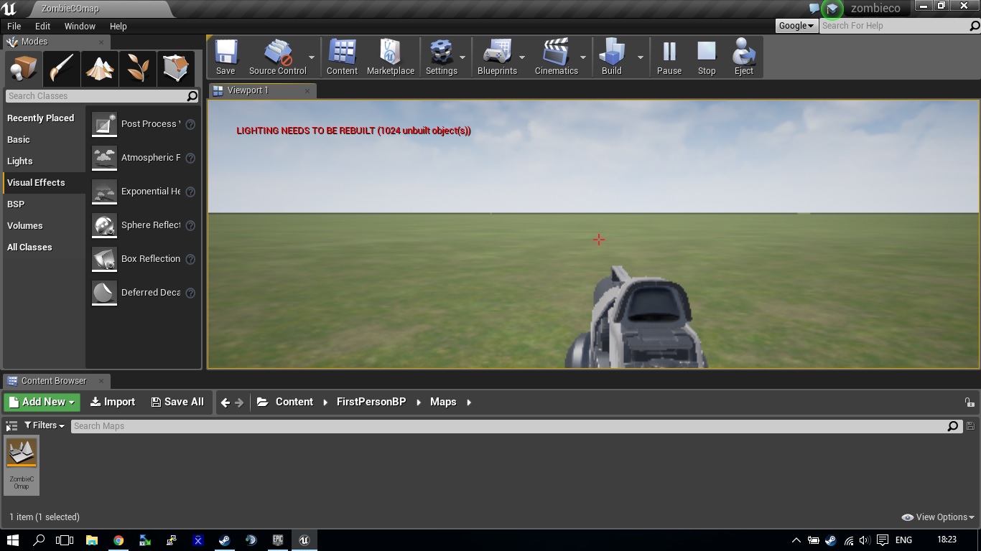Select Atmospheric Fog class item
The height and width of the screenshot is (551, 981).
pyautogui.click(x=143, y=158)
